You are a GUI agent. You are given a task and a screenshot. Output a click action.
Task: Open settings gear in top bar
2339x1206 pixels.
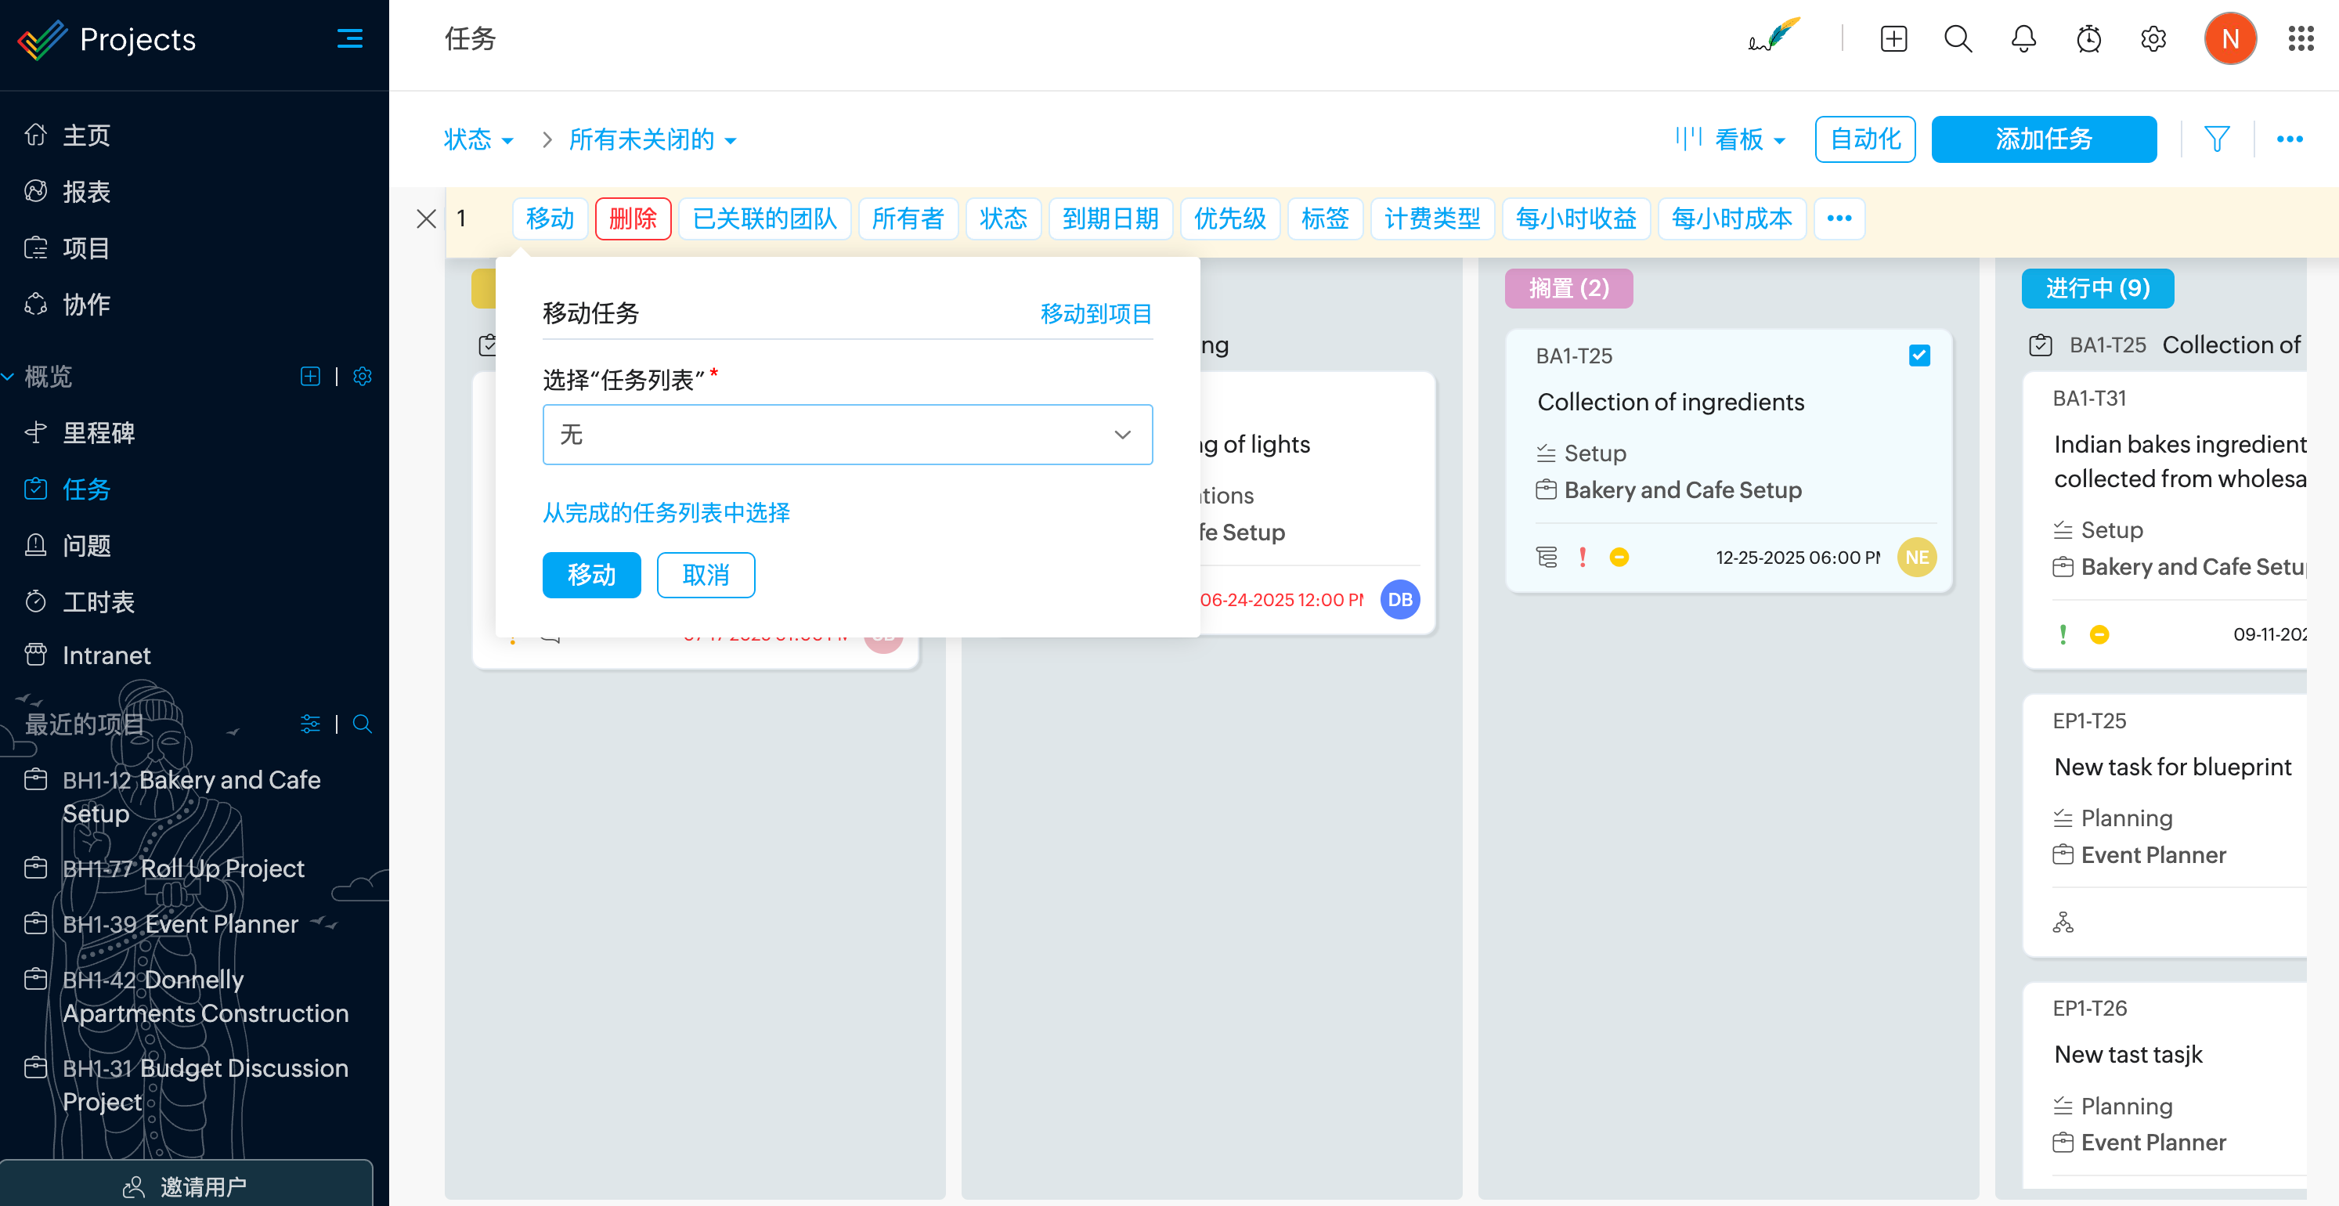click(x=2153, y=39)
